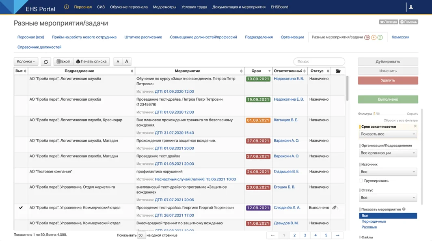
Task: Open Несчастный случай (легкий) source link
Action: (195, 179)
